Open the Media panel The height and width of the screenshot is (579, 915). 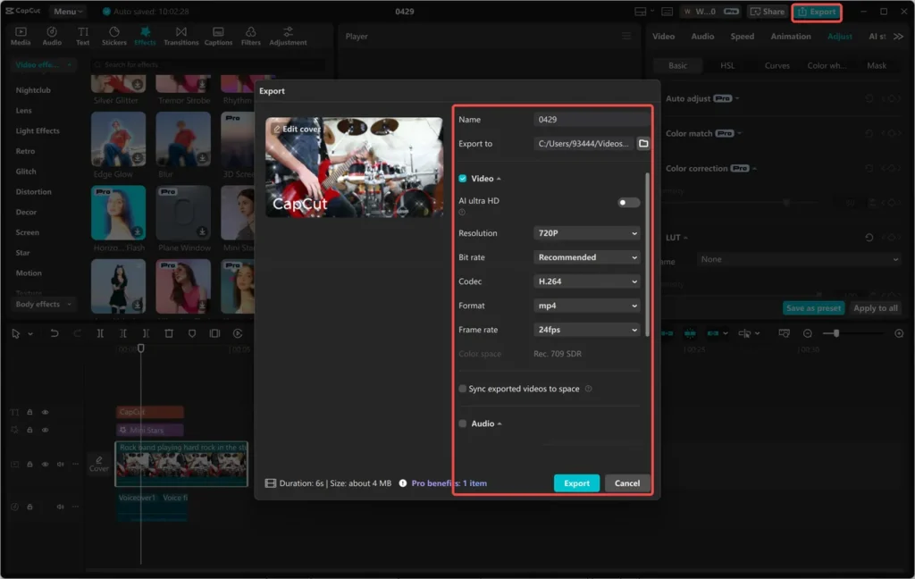pyautogui.click(x=21, y=36)
